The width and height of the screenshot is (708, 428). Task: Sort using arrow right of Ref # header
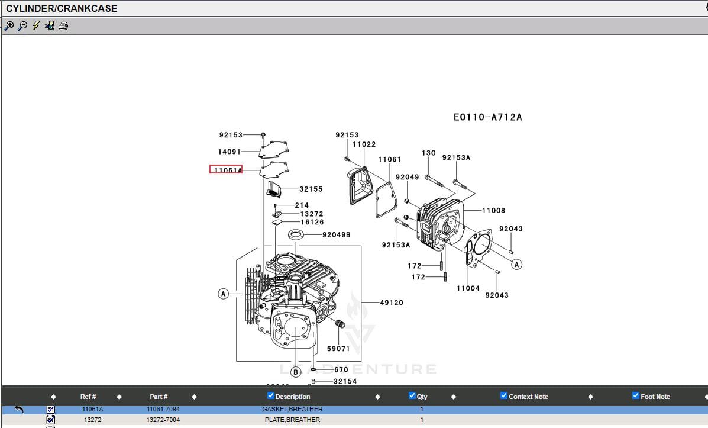[119, 397]
